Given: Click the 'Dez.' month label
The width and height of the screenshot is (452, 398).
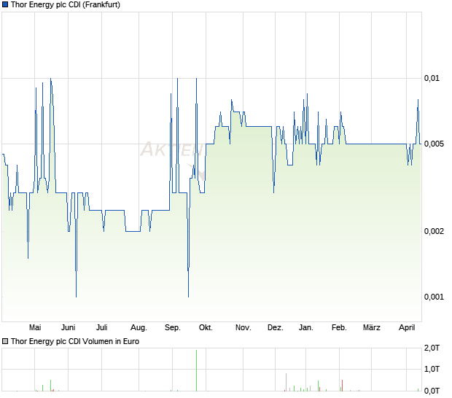Looking at the screenshot, I should click(276, 327).
